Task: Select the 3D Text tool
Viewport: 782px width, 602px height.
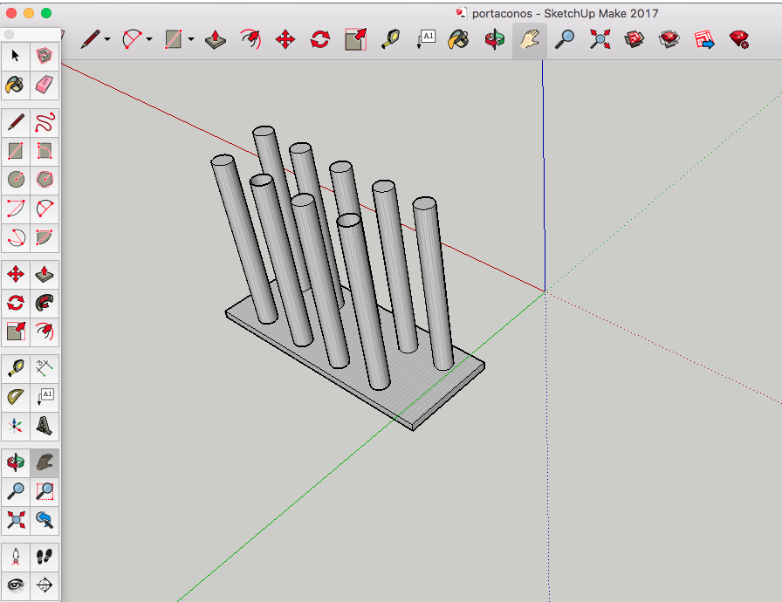Action: coord(45,426)
